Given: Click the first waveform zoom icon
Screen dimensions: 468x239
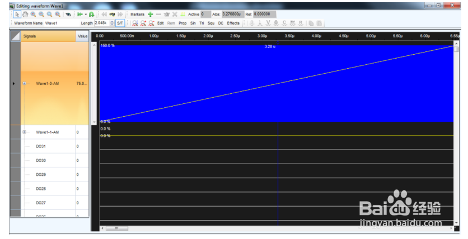Looking at the screenshot, I should click(135, 23).
